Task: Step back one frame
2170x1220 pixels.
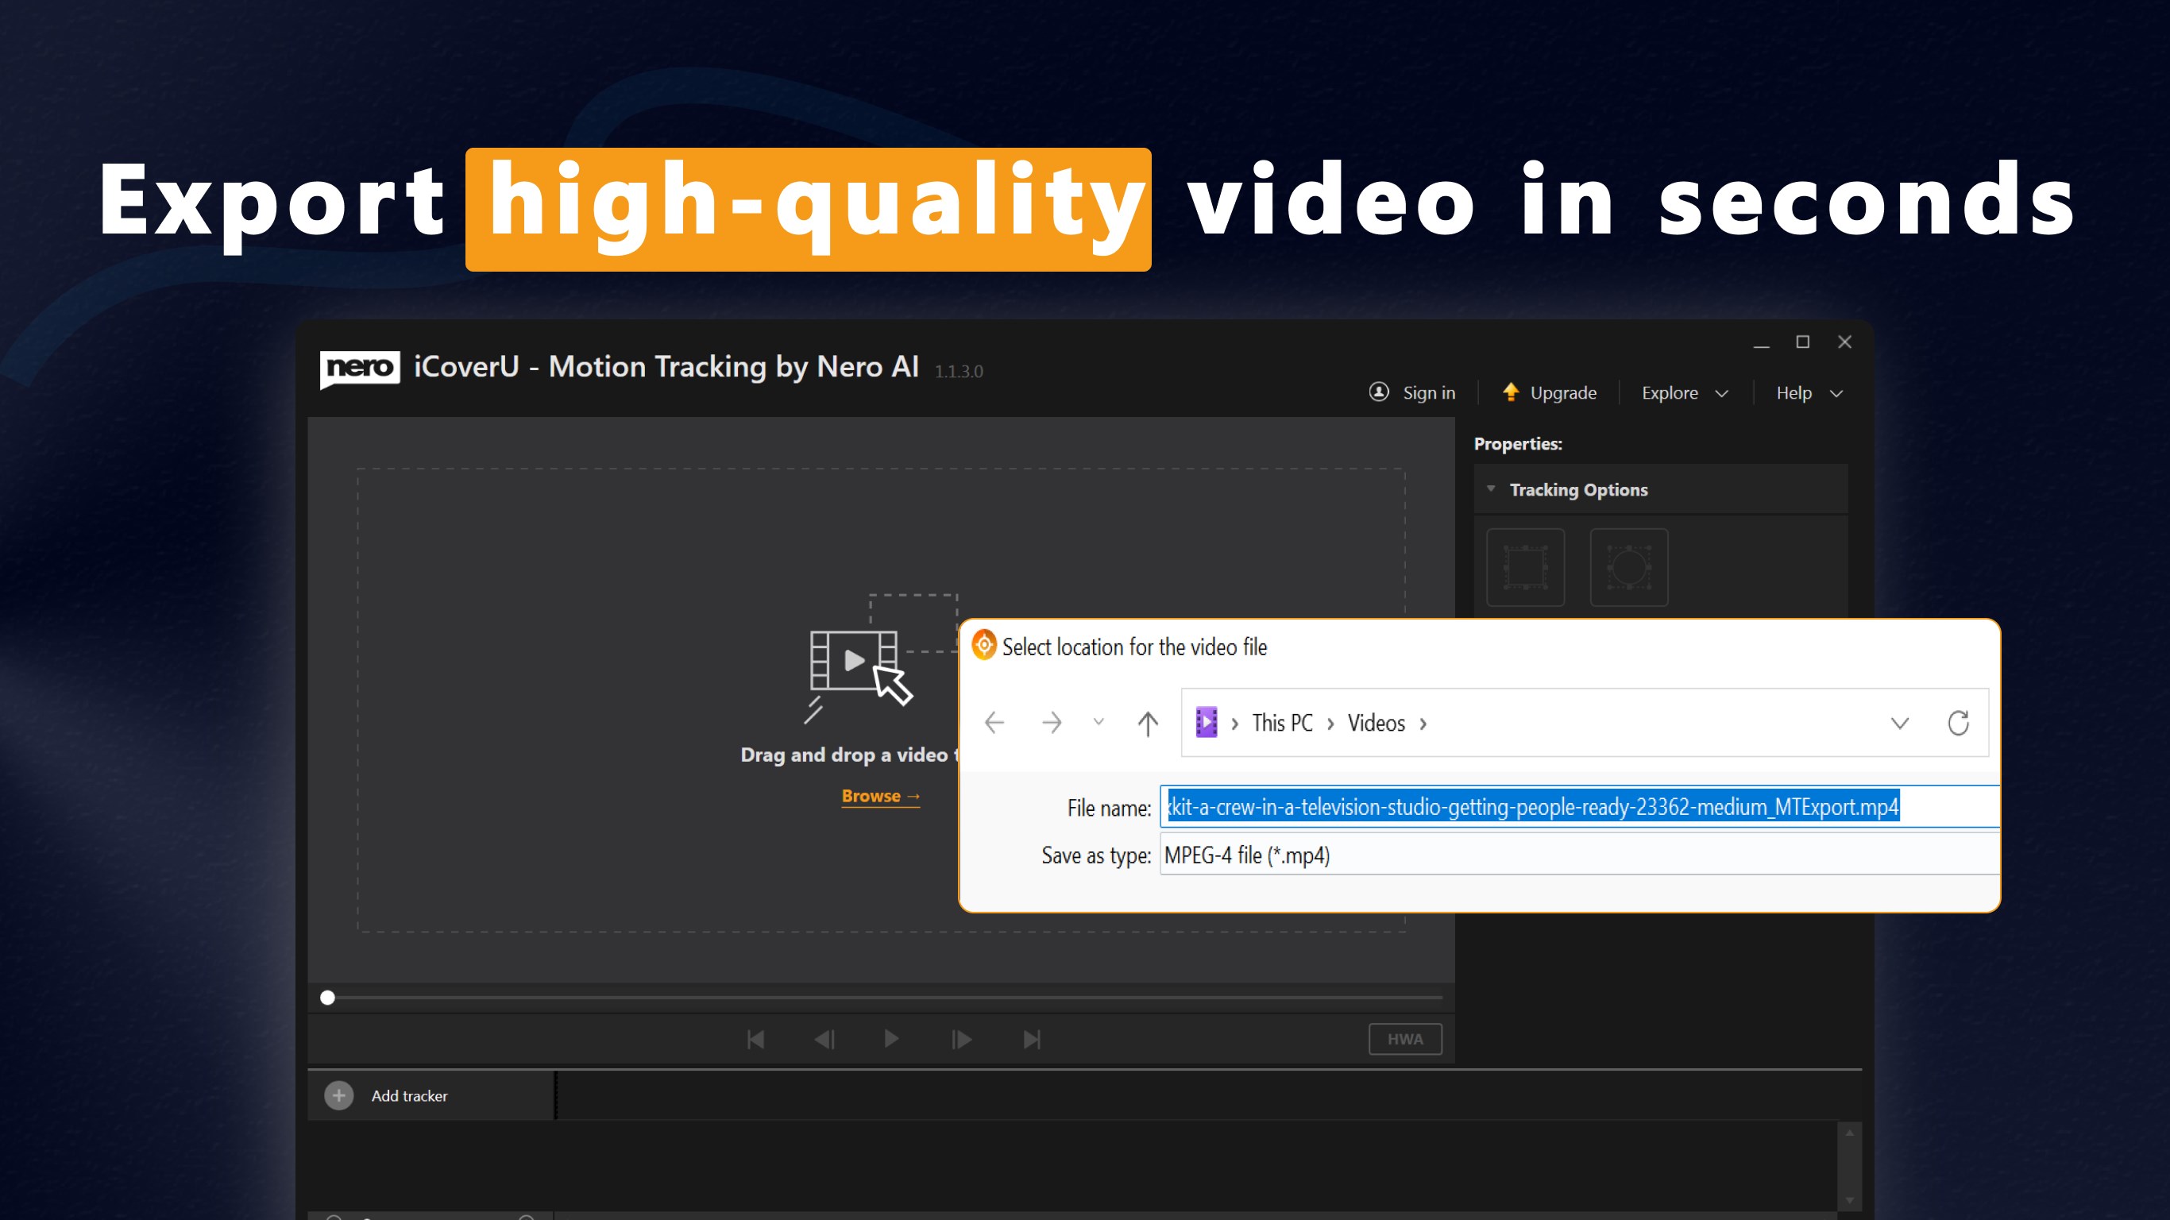Action: pos(824,1040)
